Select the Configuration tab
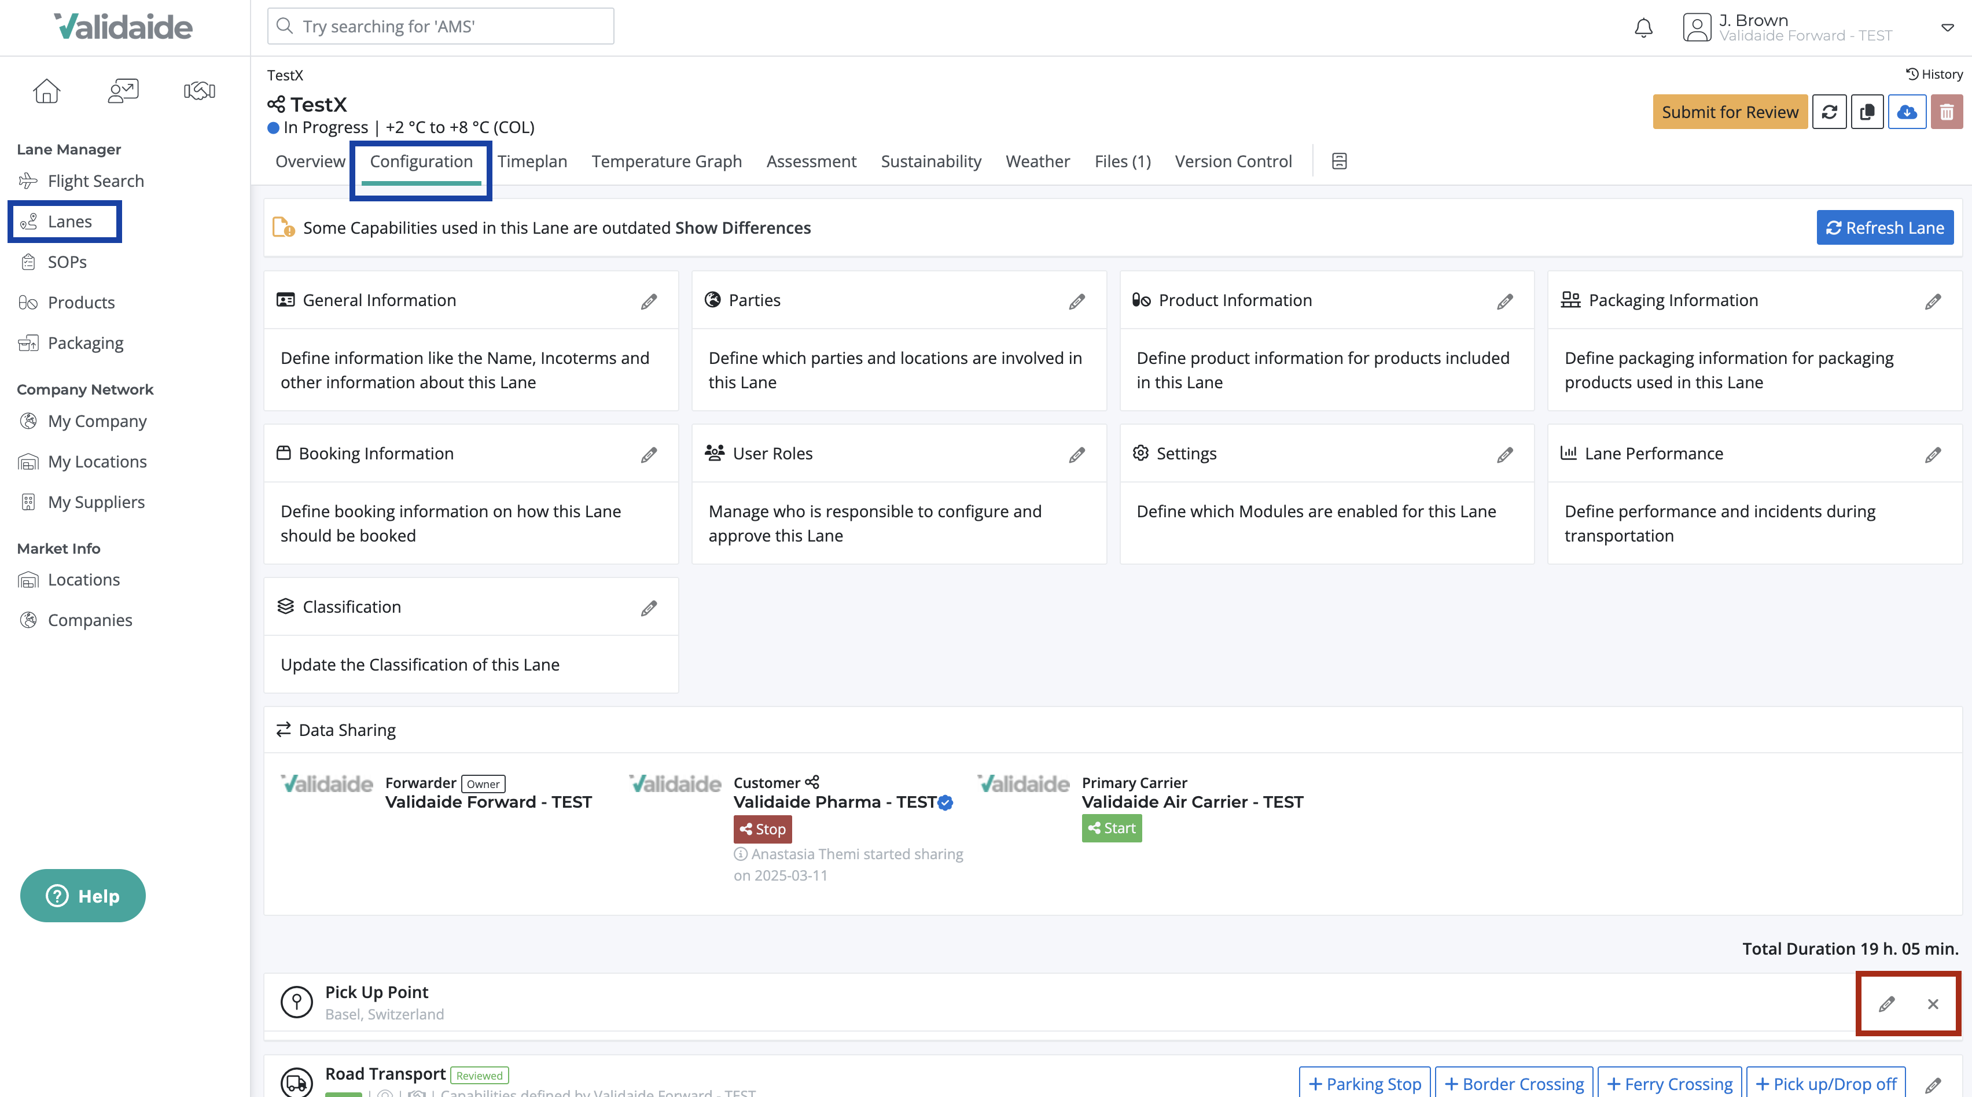1972x1097 pixels. pyautogui.click(x=421, y=161)
